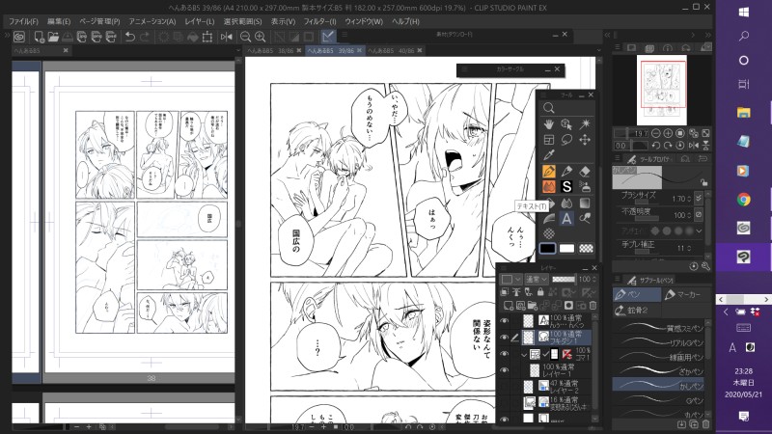This screenshot has height=434, width=772.
Task: Select the ペン sub tool group
Action: [637, 295]
